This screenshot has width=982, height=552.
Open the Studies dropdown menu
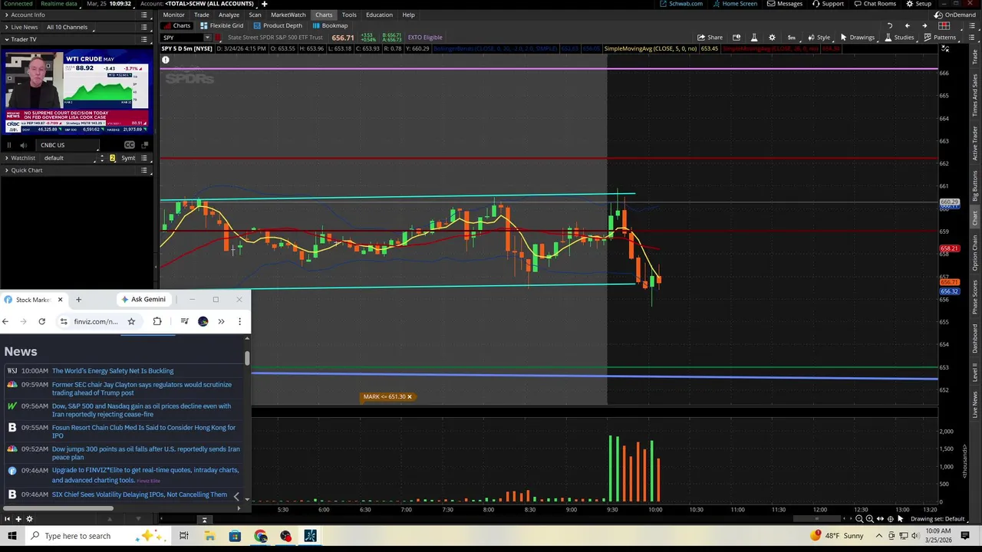[901, 38]
